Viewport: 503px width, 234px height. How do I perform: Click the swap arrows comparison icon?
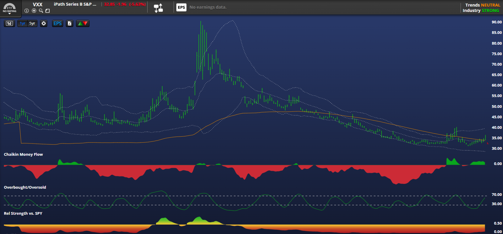(158, 8)
